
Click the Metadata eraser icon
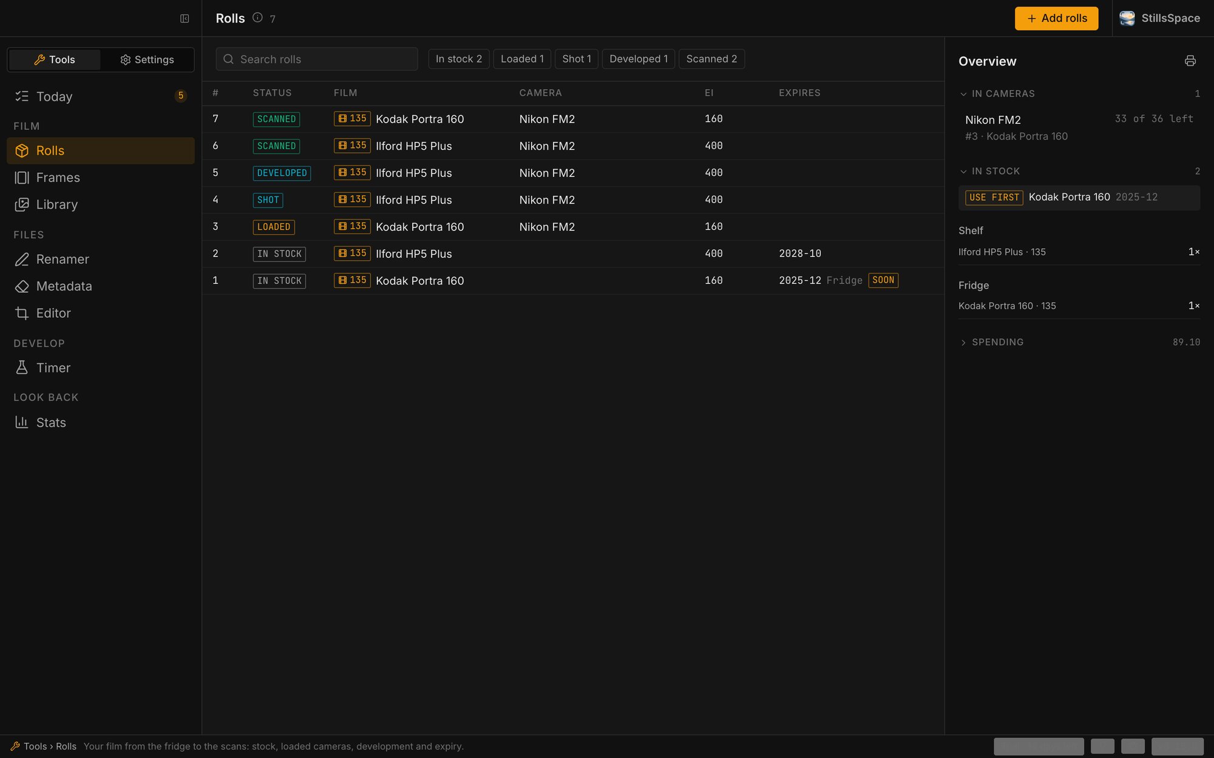22,286
